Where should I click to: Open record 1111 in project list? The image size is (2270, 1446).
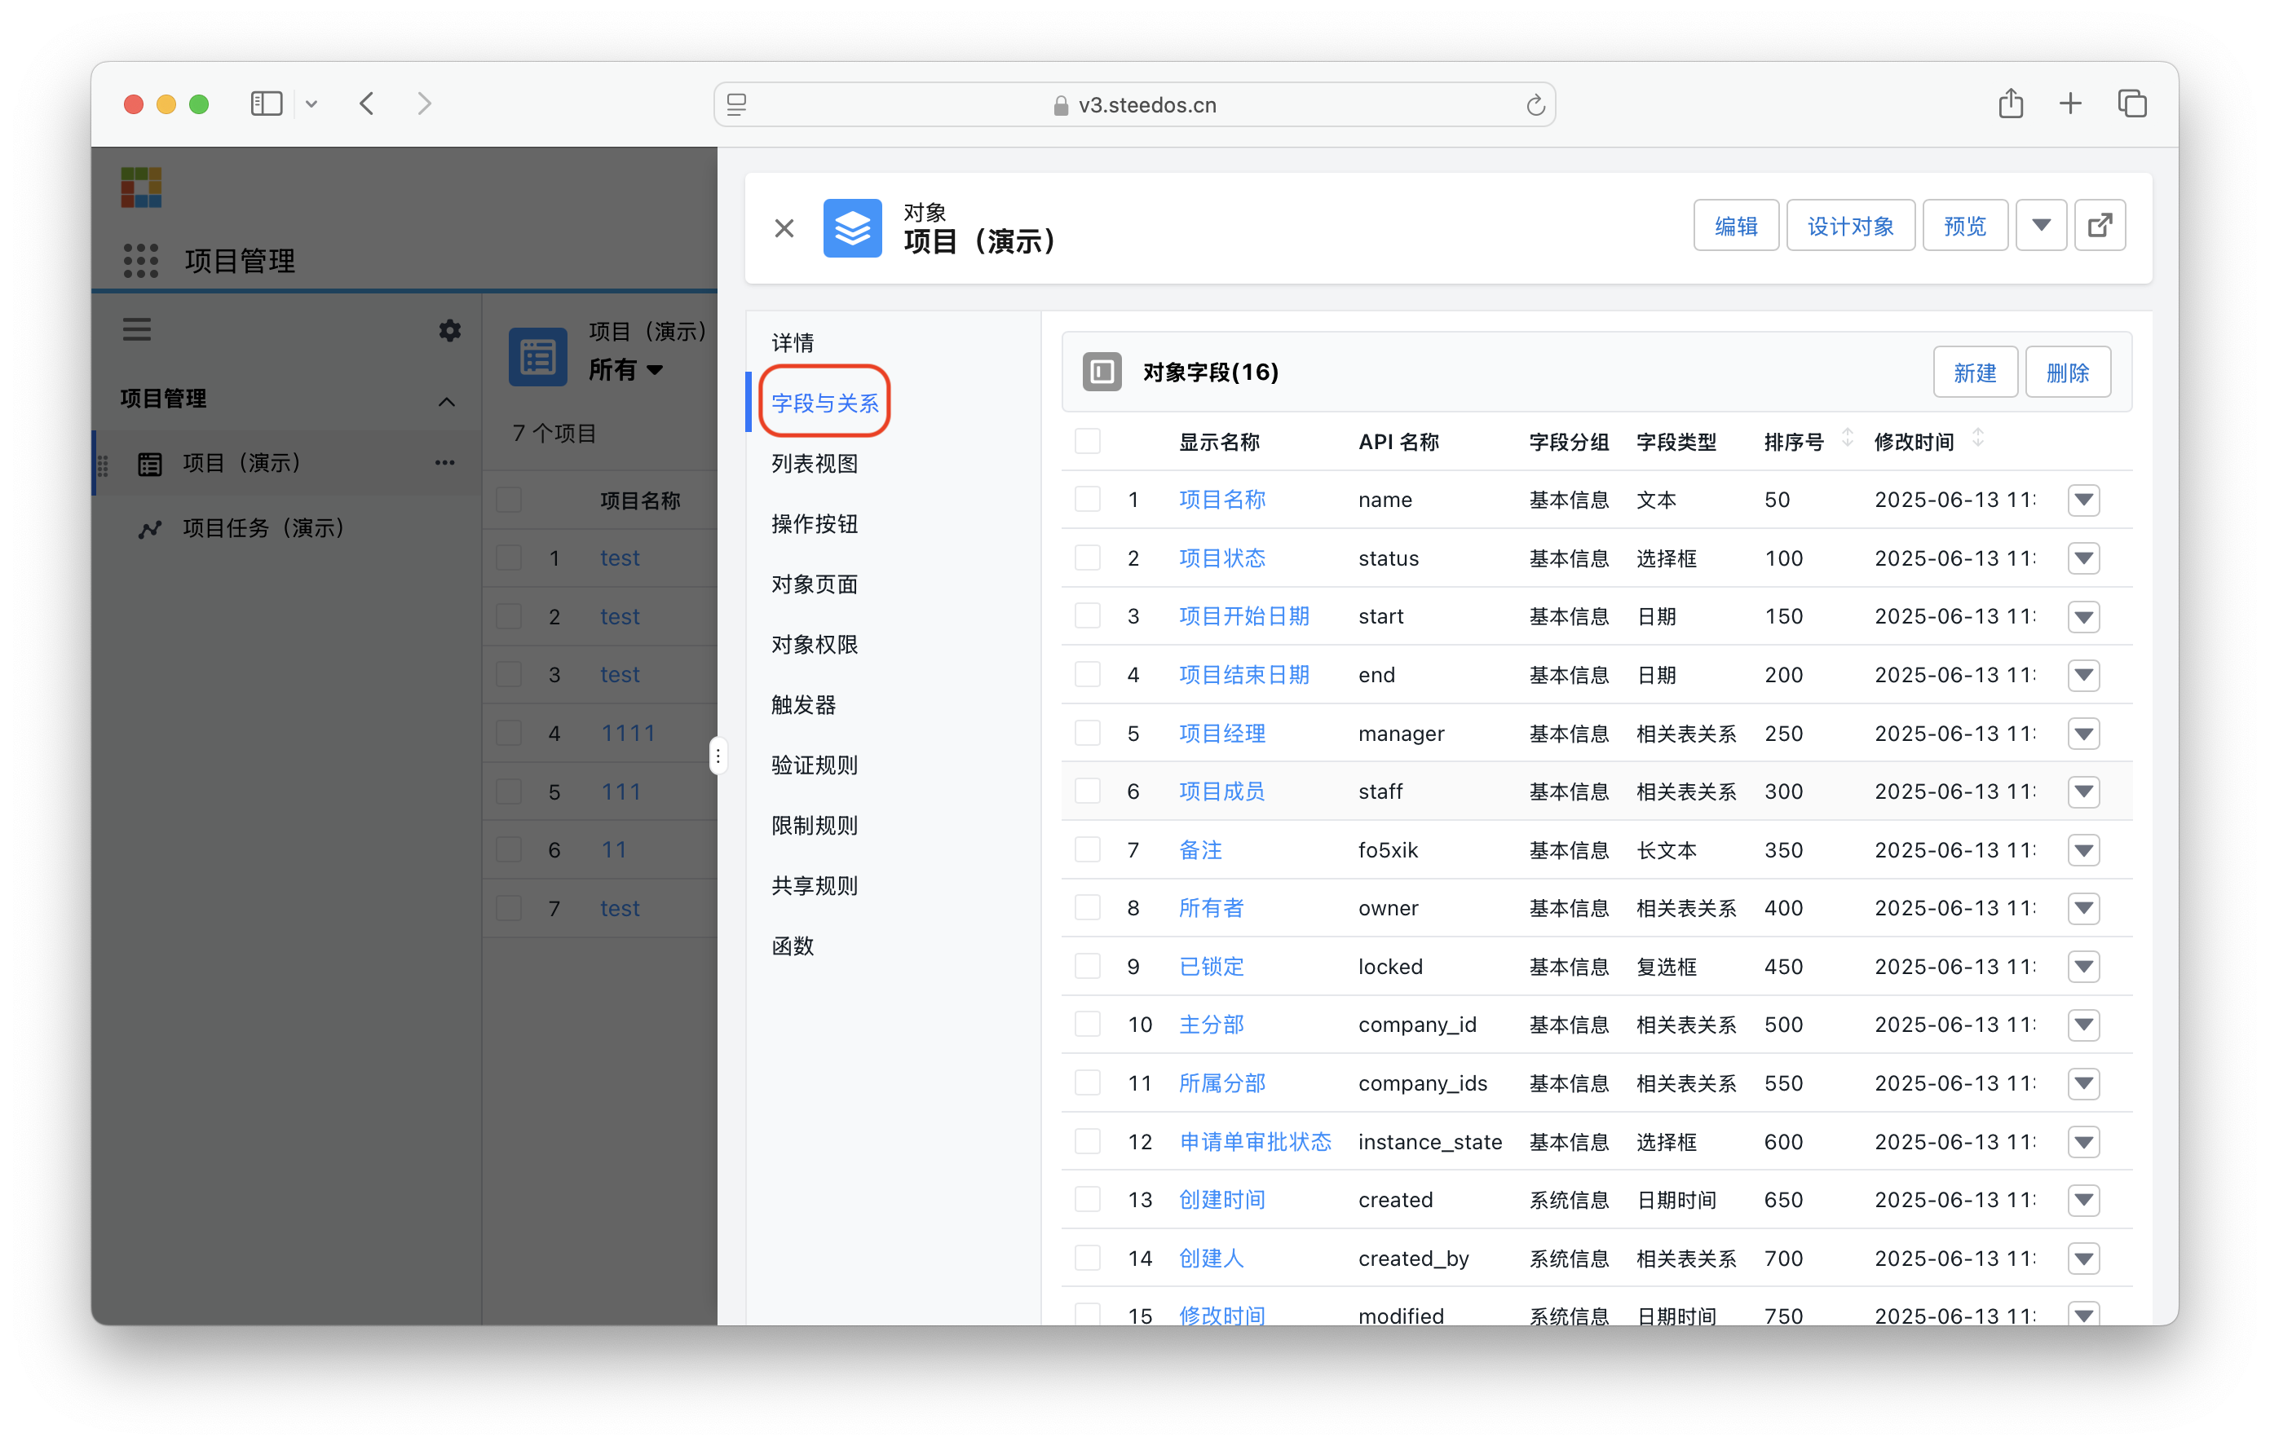click(628, 733)
